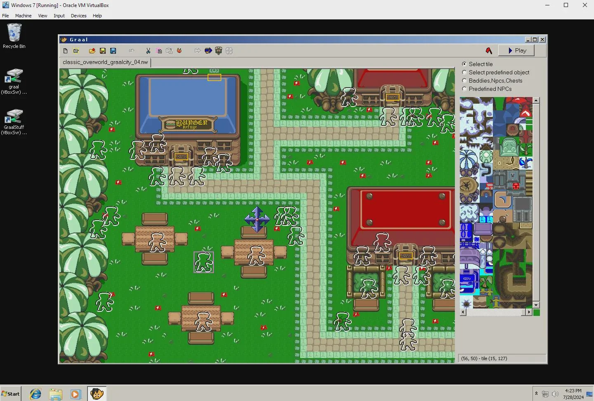
Task: Click the blue glove arrow toolbar icon
Action: pyautogui.click(x=208, y=51)
